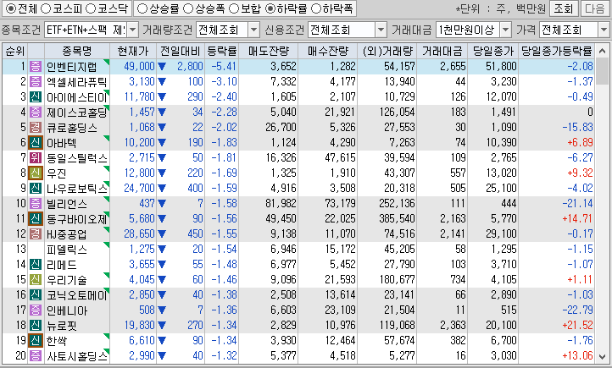Open the 종목조건 dropdown
Screen dimensions: 612x368
click(x=133, y=30)
